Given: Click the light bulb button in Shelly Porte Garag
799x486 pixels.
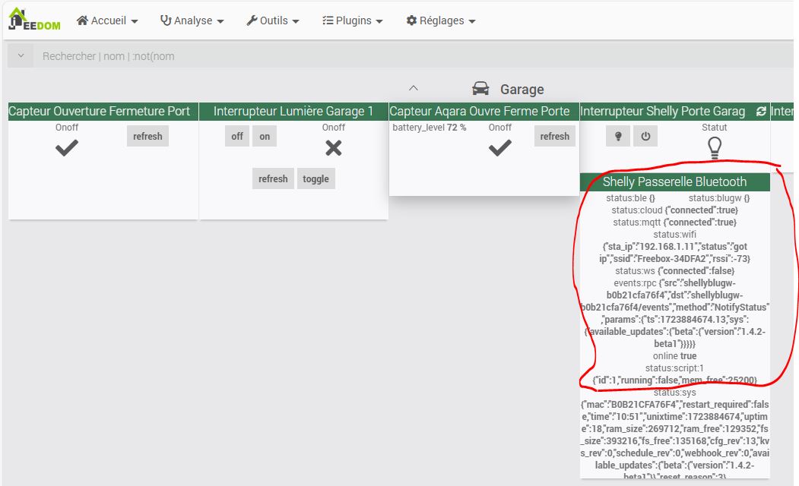Looking at the screenshot, I should click(x=618, y=137).
